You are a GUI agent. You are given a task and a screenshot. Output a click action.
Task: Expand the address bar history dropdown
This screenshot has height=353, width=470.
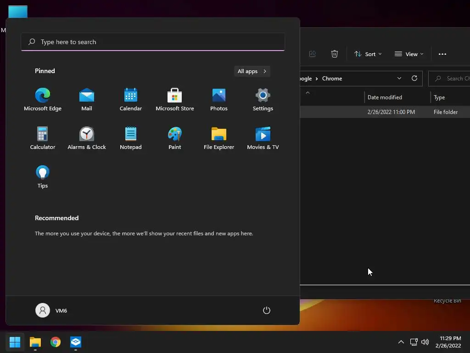tap(399, 78)
